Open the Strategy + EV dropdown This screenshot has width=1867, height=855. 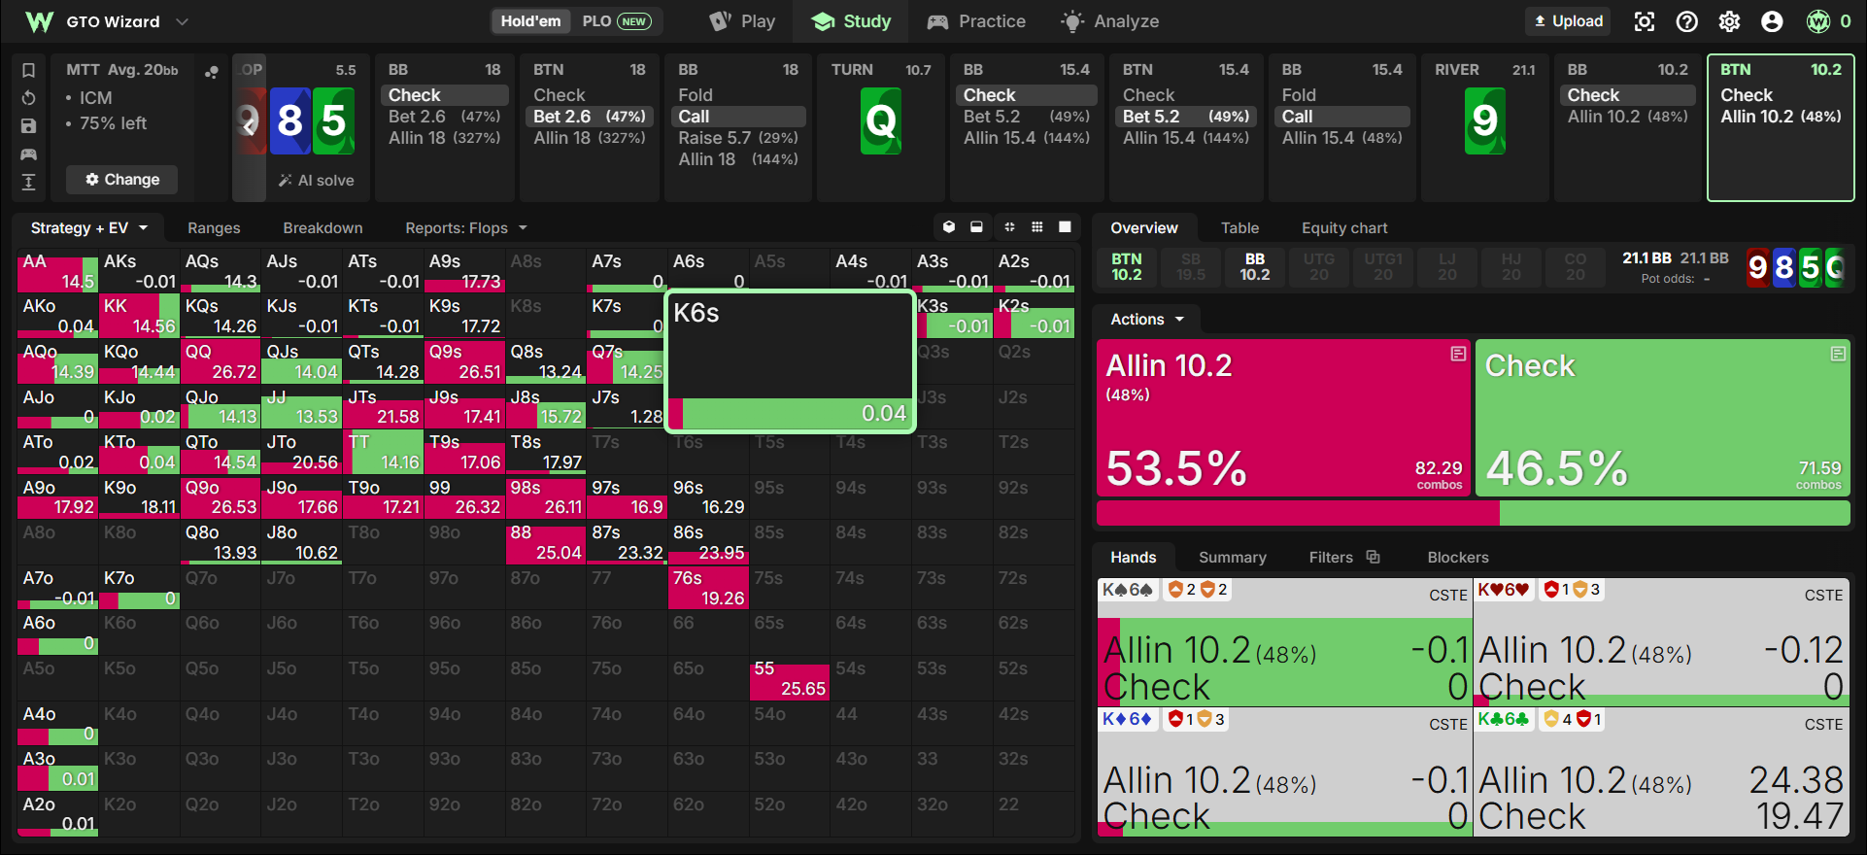pyautogui.click(x=89, y=228)
